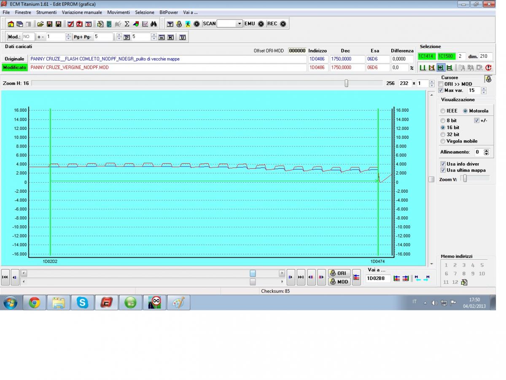Click the U button in second toolbar
This screenshot has width=506, height=380.
pos(183,37)
